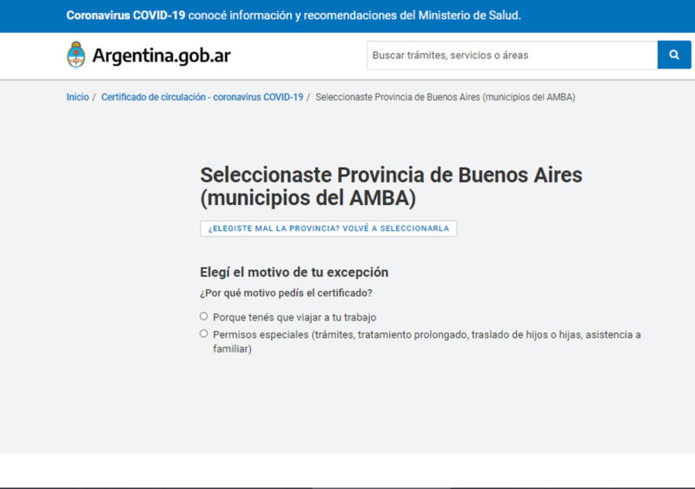Click the Argentina.gob.ar wordmark

[x=162, y=56]
